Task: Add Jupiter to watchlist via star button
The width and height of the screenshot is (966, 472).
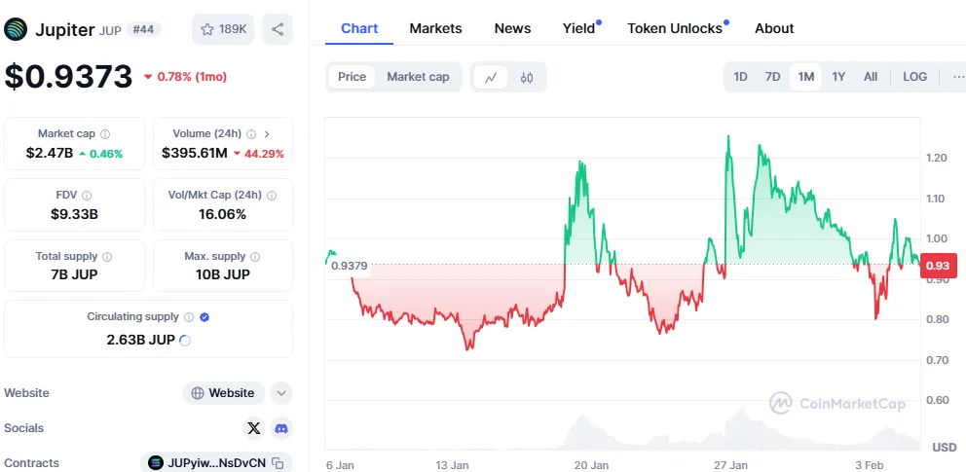Action: coord(224,29)
